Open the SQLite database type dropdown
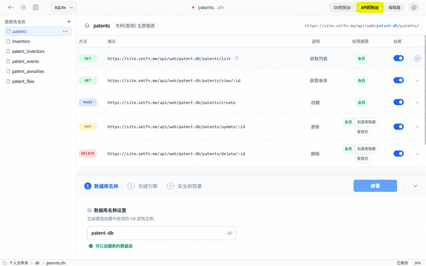The width and height of the screenshot is (426, 266). pos(64,8)
